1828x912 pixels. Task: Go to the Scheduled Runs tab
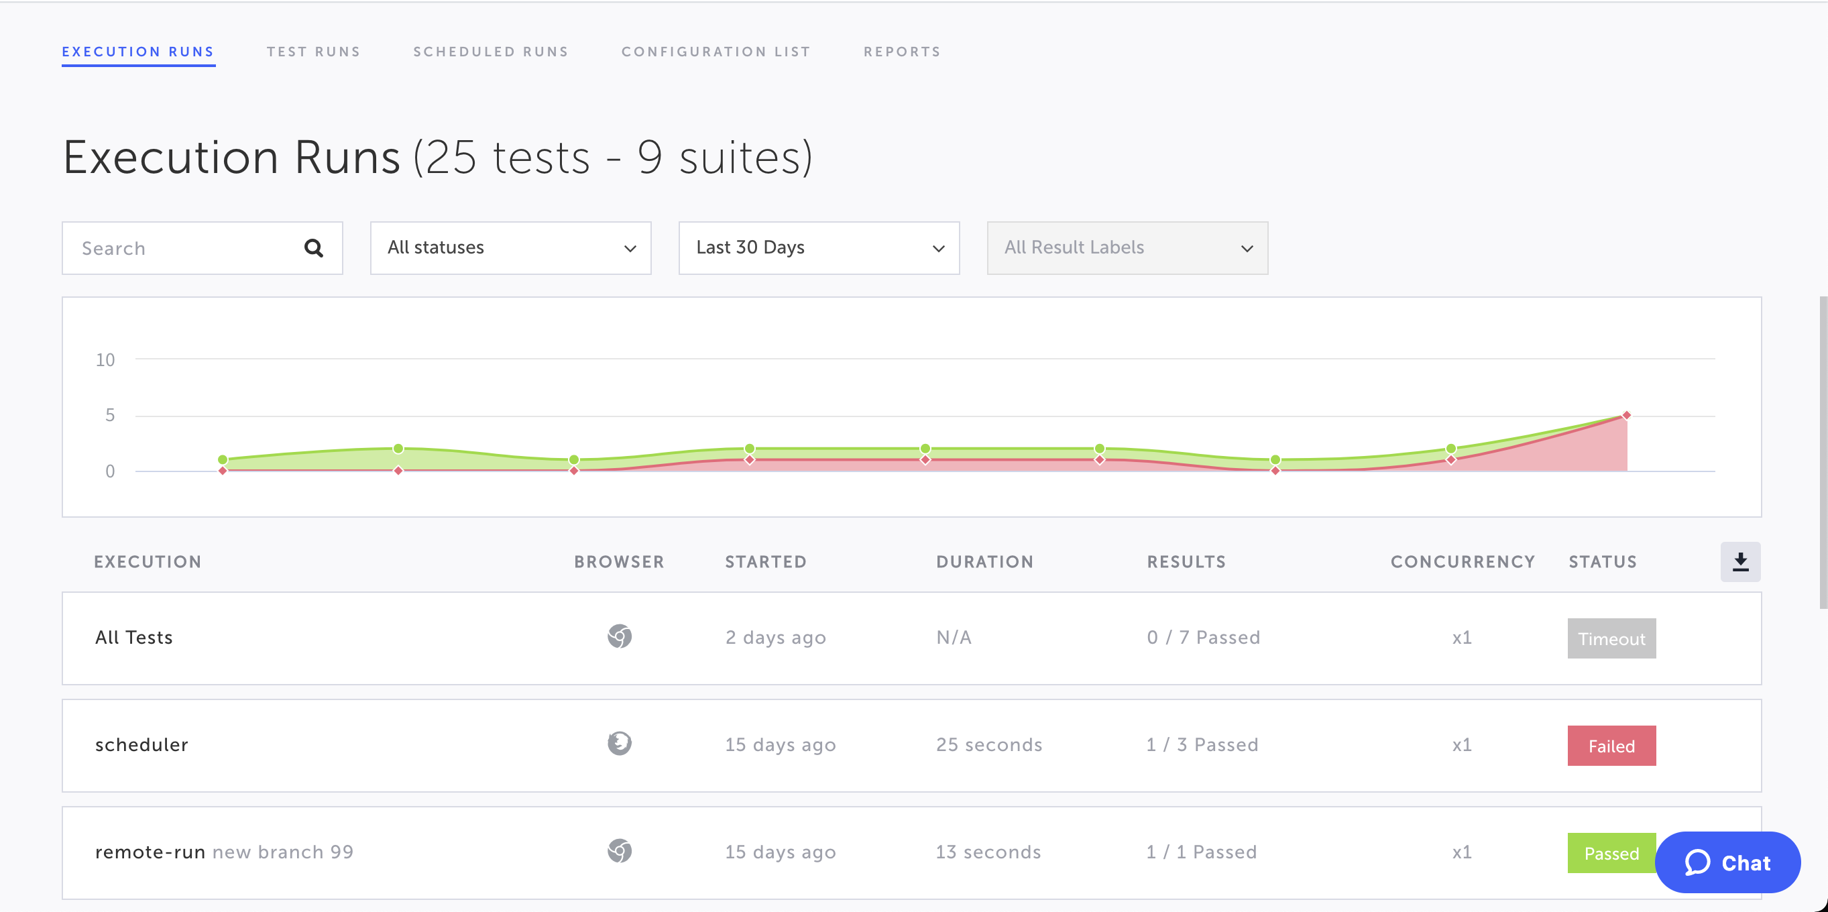490,52
